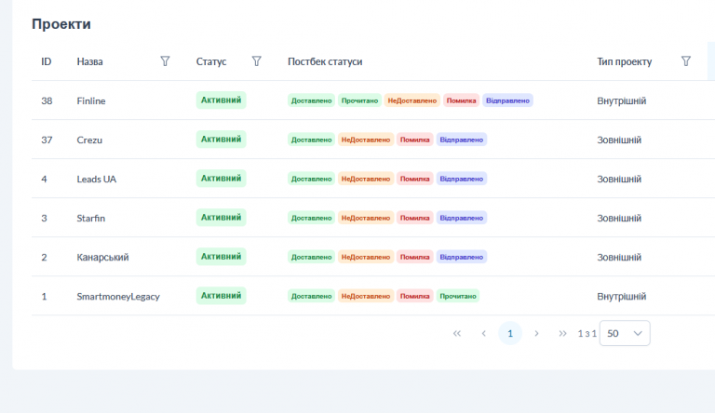Click the ID column header
Screen dimensions: 715x413
[x=46, y=61]
